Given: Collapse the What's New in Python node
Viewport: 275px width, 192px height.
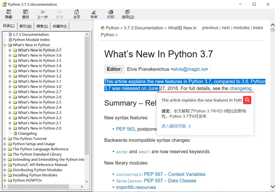Looking at the screenshot, I should click(4, 45).
